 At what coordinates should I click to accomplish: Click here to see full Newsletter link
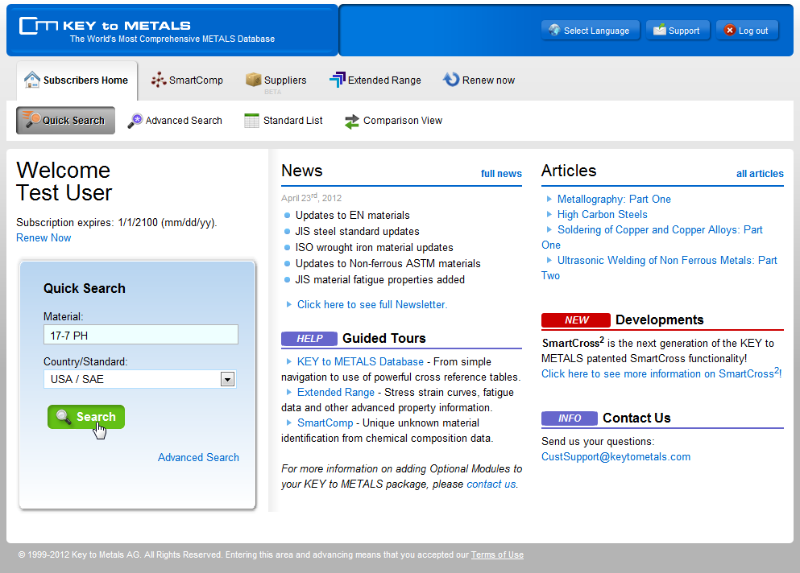pos(372,304)
